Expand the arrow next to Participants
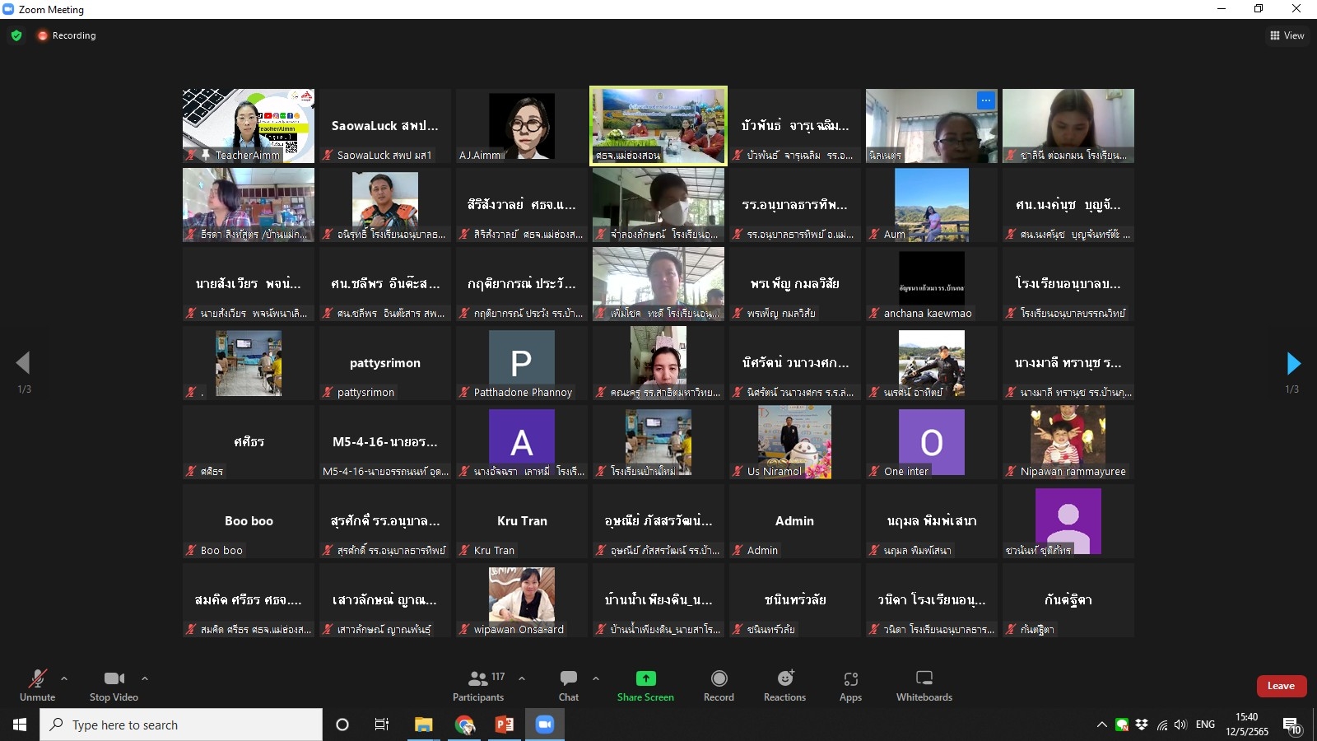The height and width of the screenshot is (741, 1317). point(522,678)
